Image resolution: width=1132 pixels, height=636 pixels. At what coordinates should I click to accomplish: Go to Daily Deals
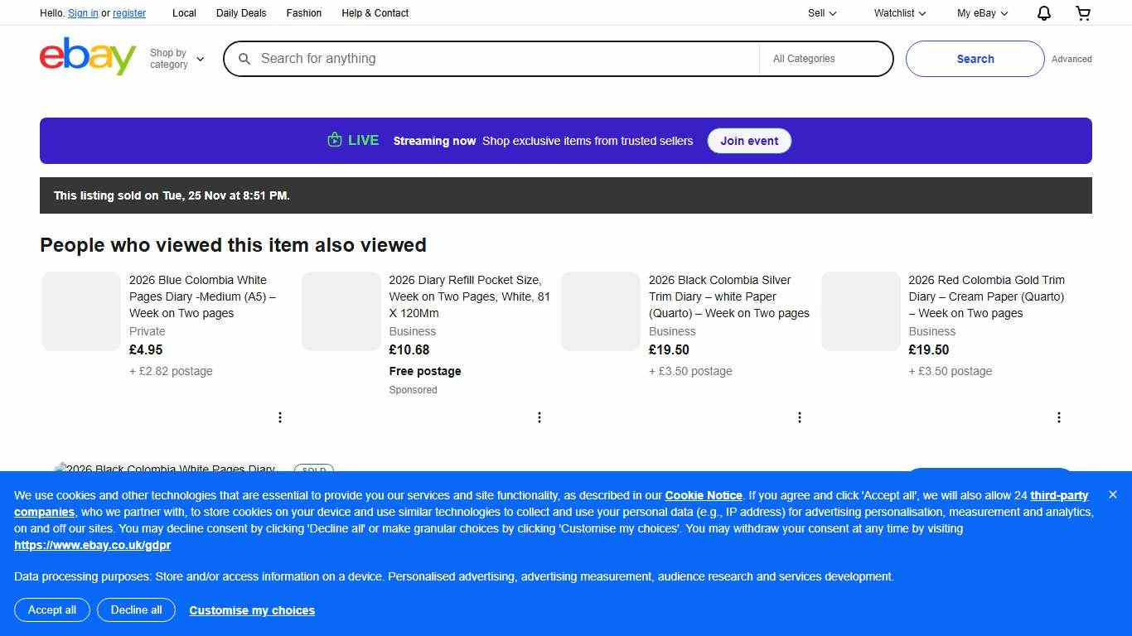point(241,13)
